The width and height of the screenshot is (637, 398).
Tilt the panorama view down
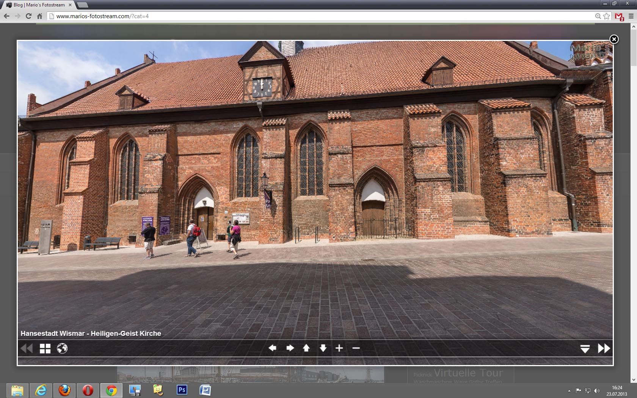coord(323,348)
